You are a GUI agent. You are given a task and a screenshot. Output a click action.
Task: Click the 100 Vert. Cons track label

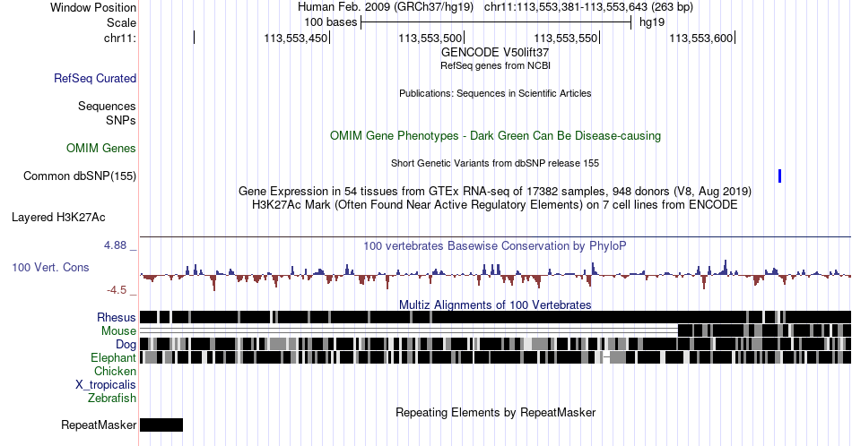(50, 267)
